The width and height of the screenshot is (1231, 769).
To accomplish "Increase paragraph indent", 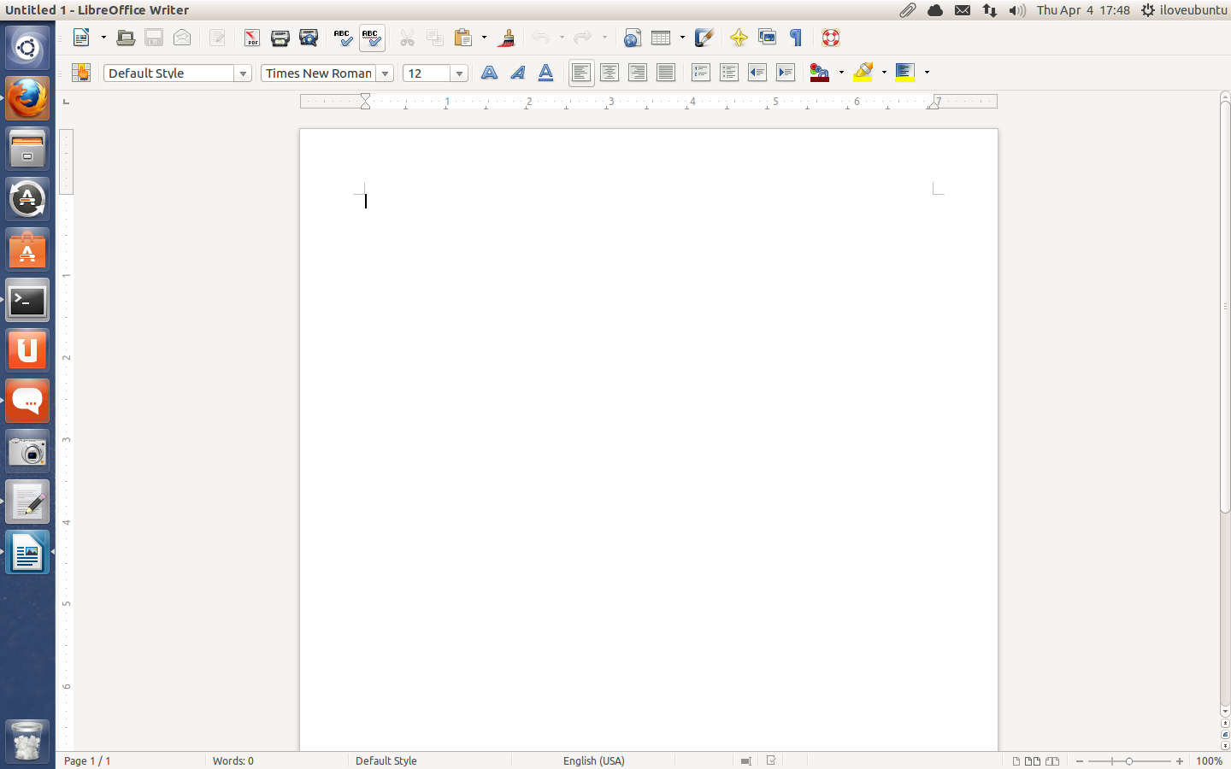I will tap(785, 73).
